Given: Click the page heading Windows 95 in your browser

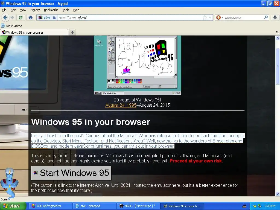Looking at the screenshot, I should [x=91, y=122].
